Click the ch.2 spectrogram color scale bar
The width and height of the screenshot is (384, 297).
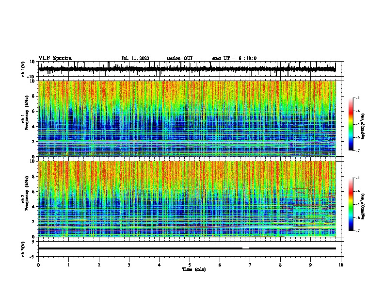click(351, 204)
